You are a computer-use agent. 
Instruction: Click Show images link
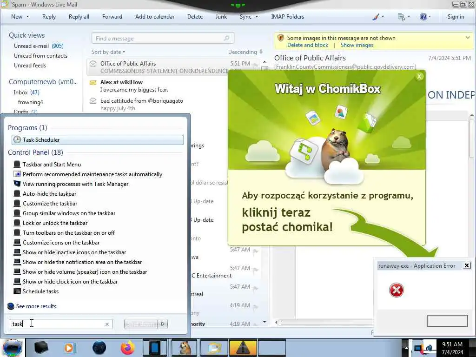357,45
